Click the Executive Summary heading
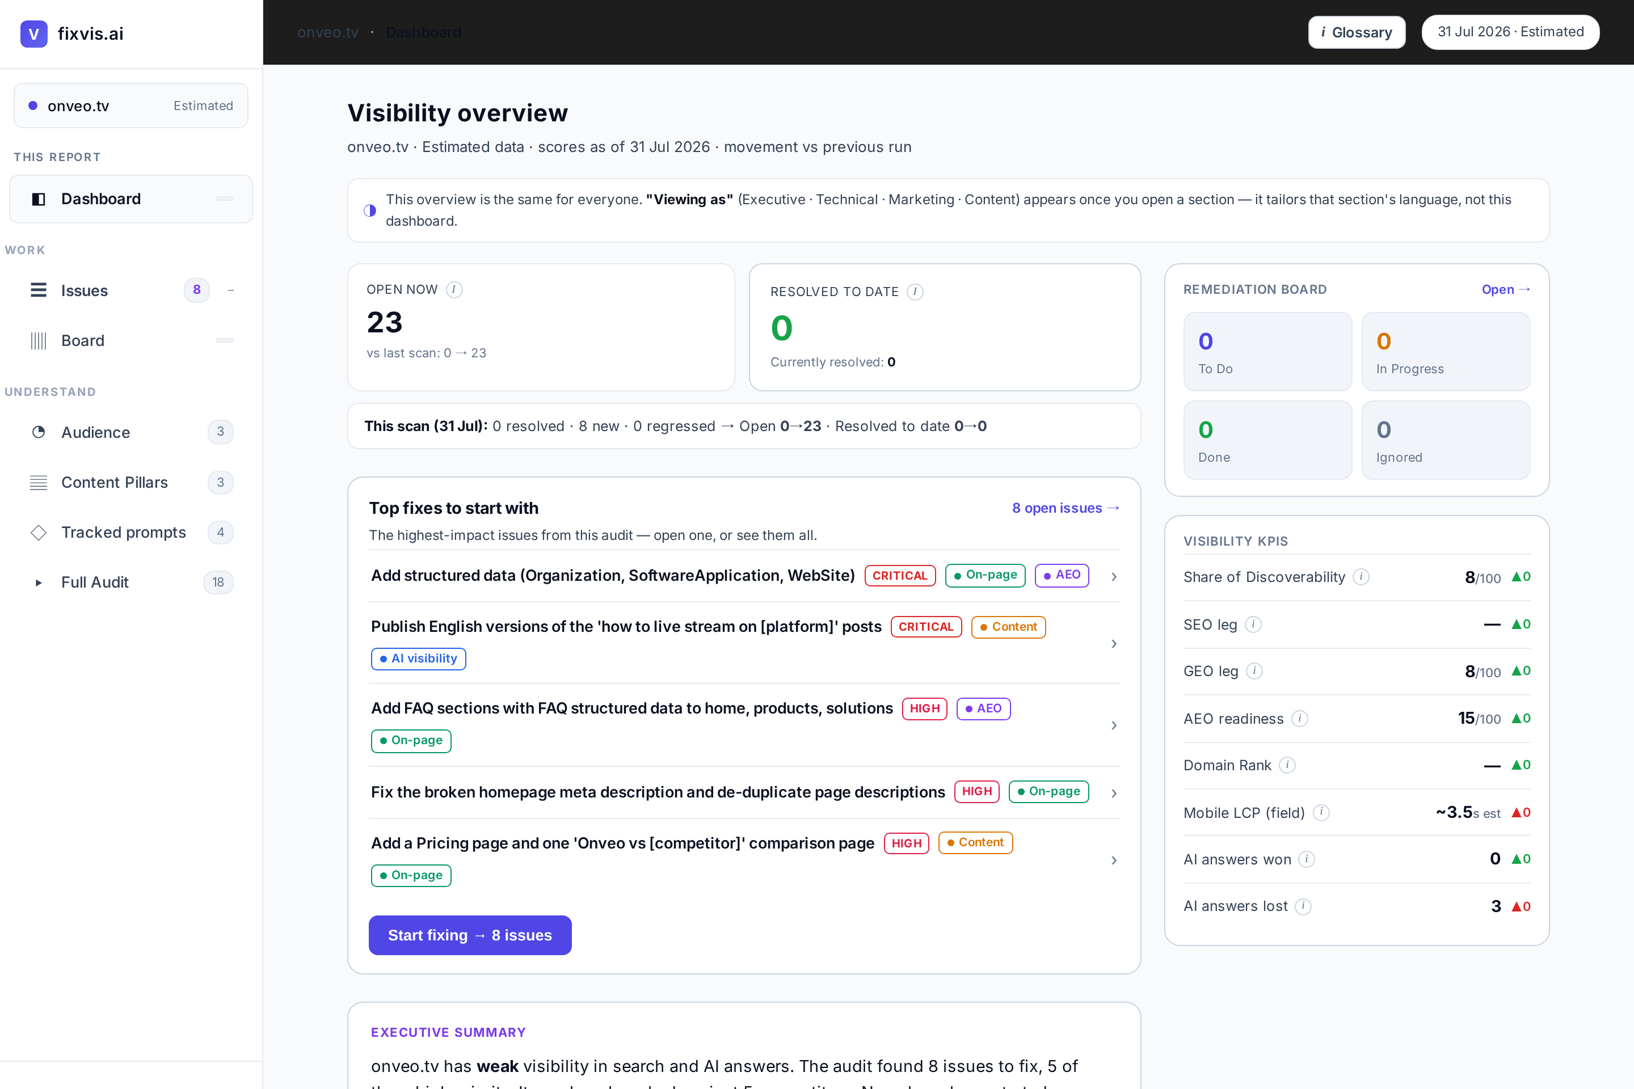The width and height of the screenshot is (1634, 1089). [448, 1032]
